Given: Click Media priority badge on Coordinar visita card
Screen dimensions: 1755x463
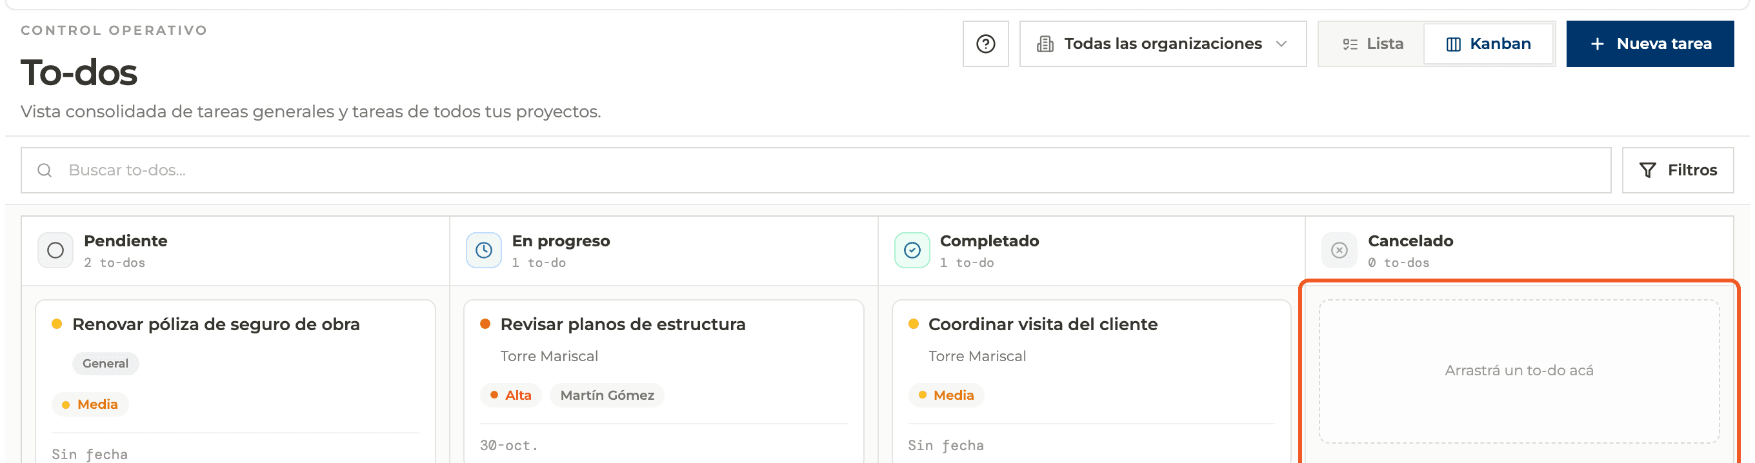Looking at the screenshot, I should [946, 395].
